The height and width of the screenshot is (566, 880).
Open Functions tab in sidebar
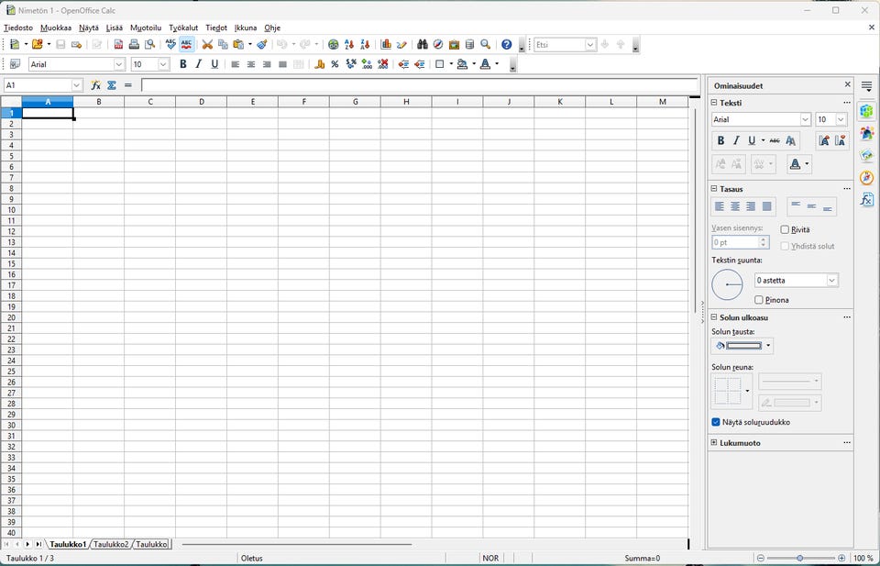(866, 199)
